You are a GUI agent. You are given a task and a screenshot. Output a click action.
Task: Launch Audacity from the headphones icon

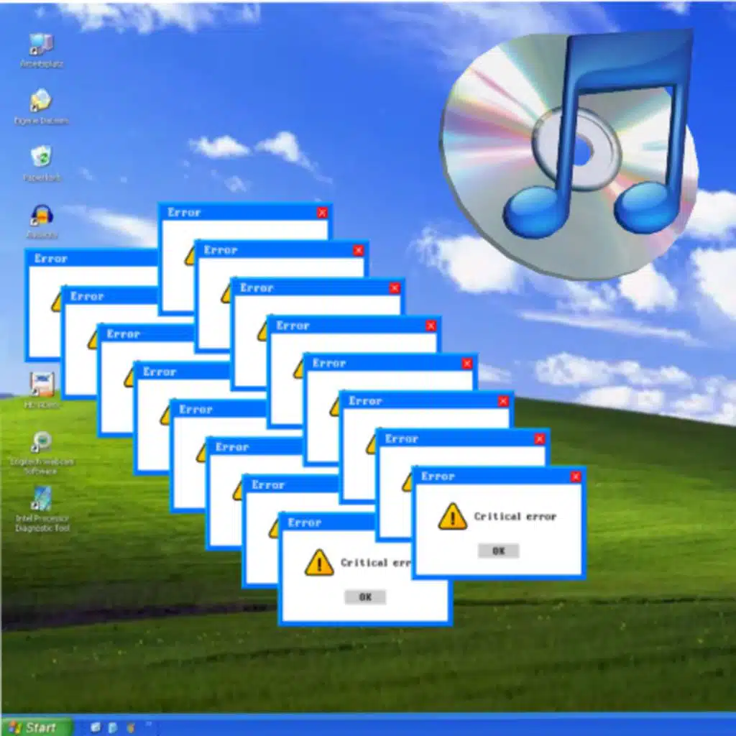[42, 216]
